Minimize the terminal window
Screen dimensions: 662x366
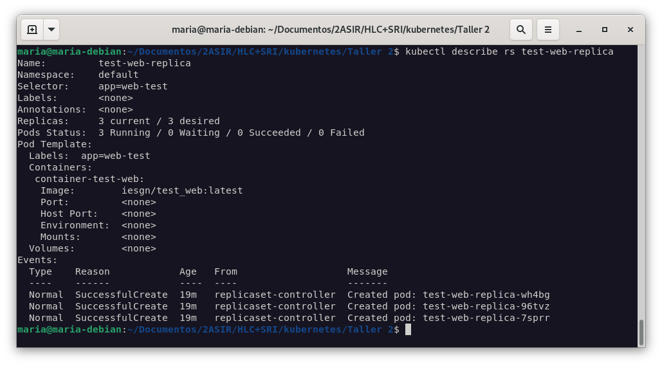pos(579,30)
